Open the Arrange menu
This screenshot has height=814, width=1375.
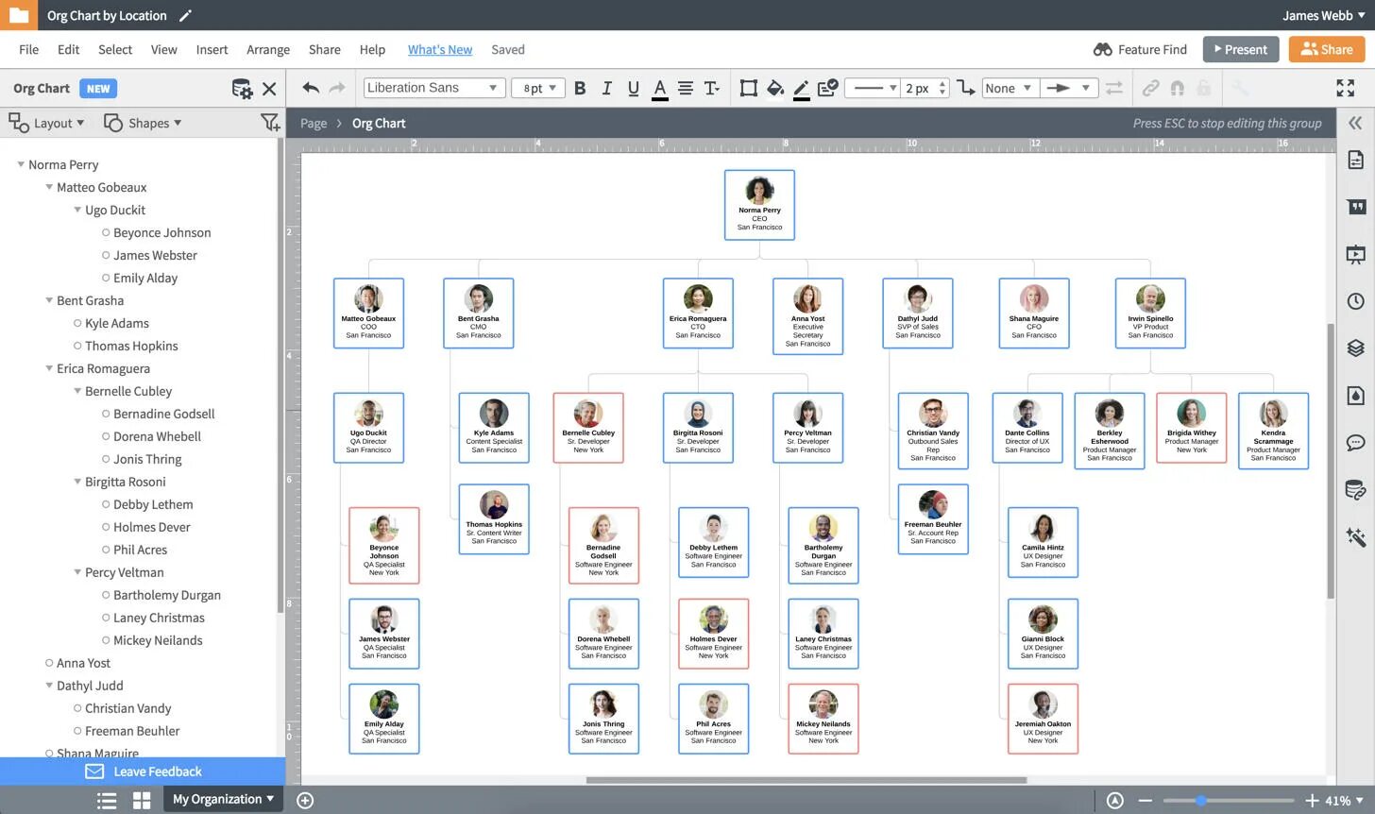tap(268, 49)
